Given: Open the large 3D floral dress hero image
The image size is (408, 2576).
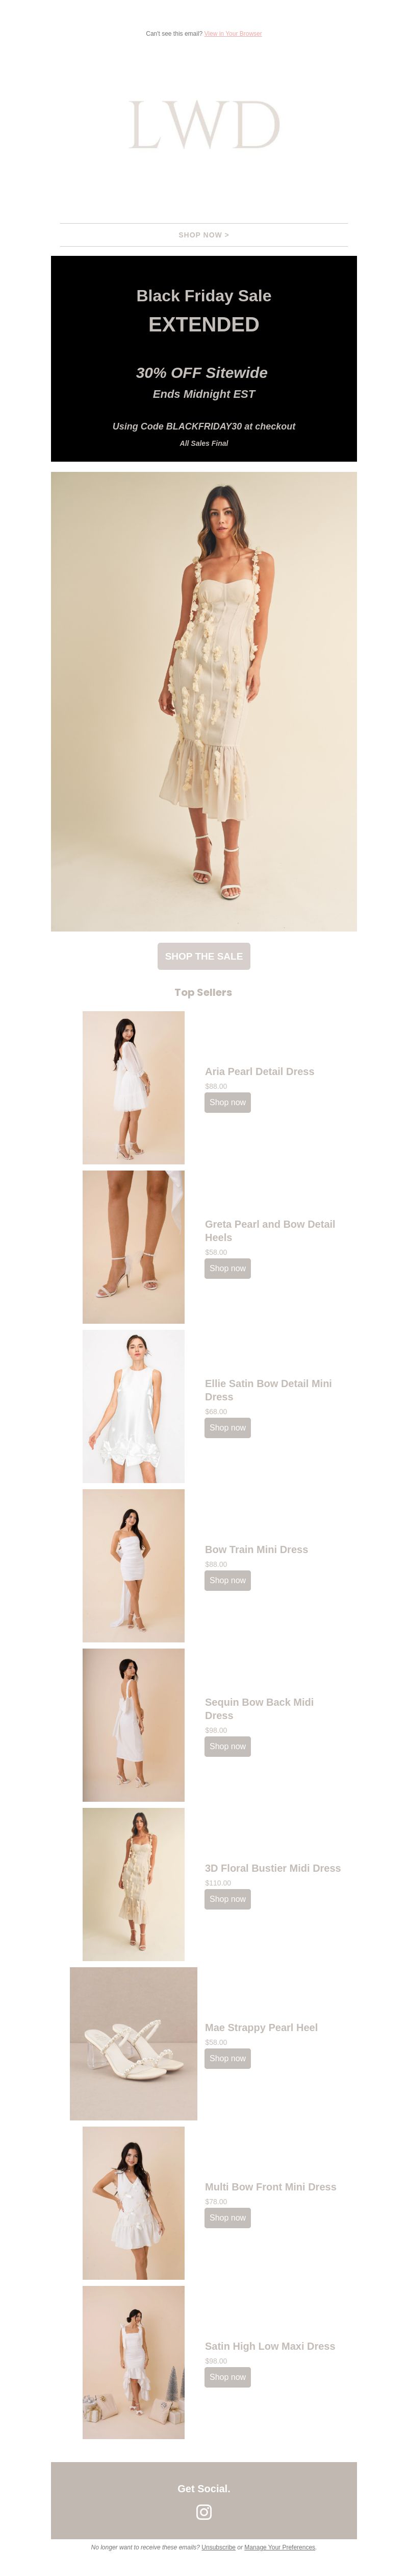Looking at the screenshot, I should [x=203, y=702].
